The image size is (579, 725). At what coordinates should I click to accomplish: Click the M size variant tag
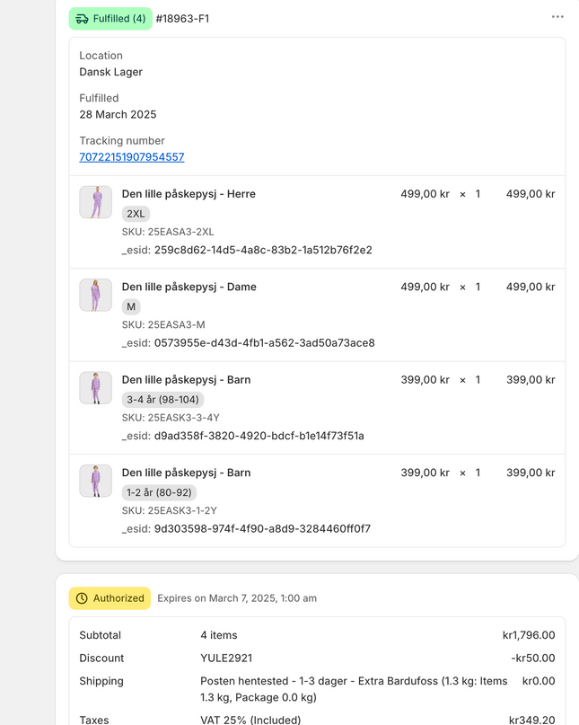click(131, 307)
